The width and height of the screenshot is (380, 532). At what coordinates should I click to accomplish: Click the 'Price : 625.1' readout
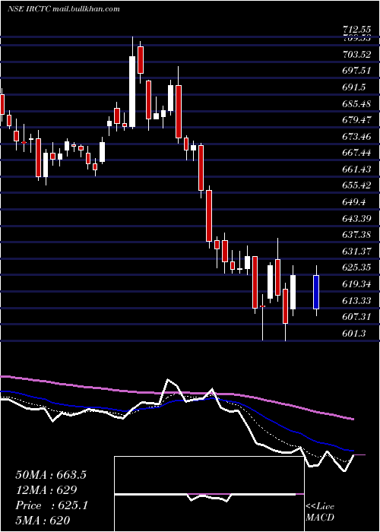pos(52,505)
